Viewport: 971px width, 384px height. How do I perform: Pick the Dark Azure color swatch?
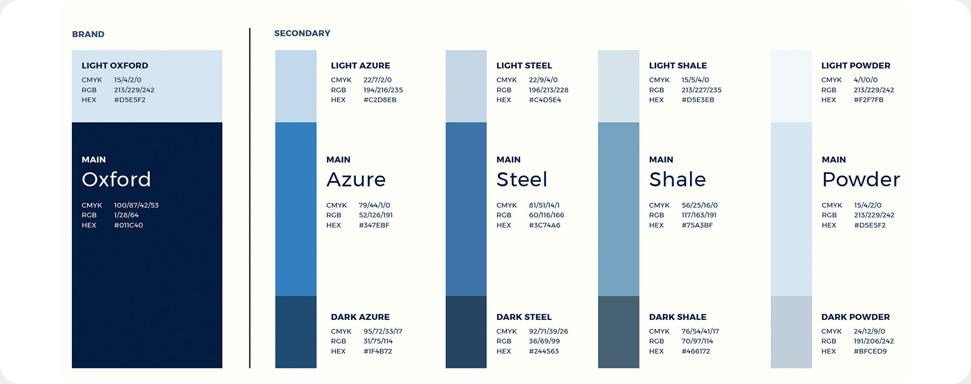click(x=296, y=332)
